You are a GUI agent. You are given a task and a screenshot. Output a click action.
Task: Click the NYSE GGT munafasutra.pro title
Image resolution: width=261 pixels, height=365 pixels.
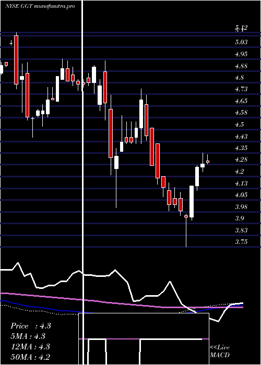[x=40, y=6]
